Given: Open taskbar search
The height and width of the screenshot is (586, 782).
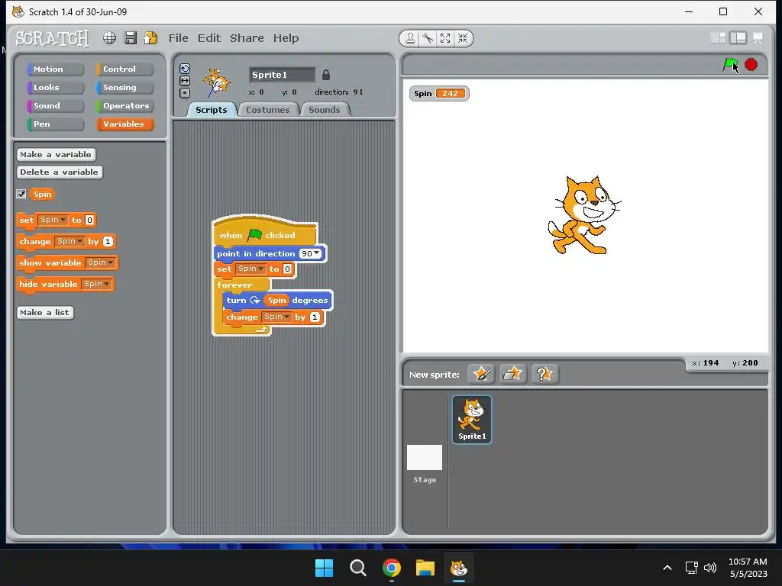Looking at the screenshot, I should (357, 568).
